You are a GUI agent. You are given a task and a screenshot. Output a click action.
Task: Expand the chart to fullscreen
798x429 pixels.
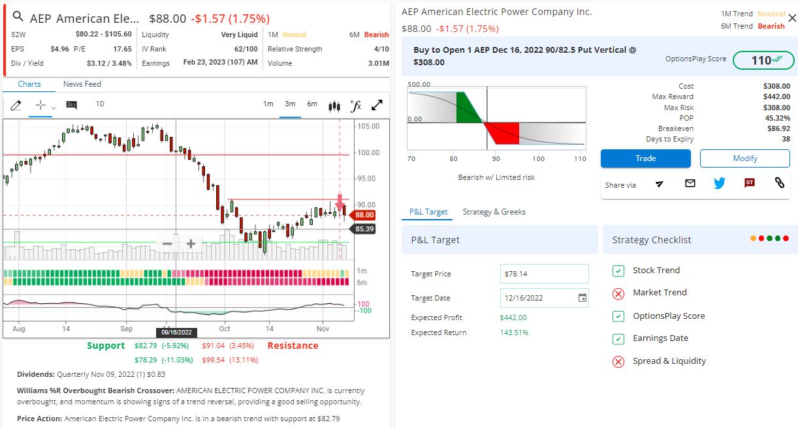[x=377, y=105]
